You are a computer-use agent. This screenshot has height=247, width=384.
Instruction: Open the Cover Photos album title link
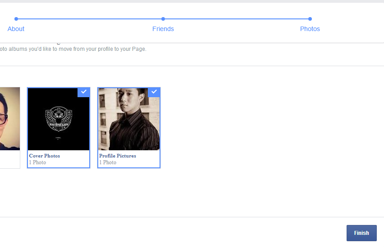[x=45, y=156]
